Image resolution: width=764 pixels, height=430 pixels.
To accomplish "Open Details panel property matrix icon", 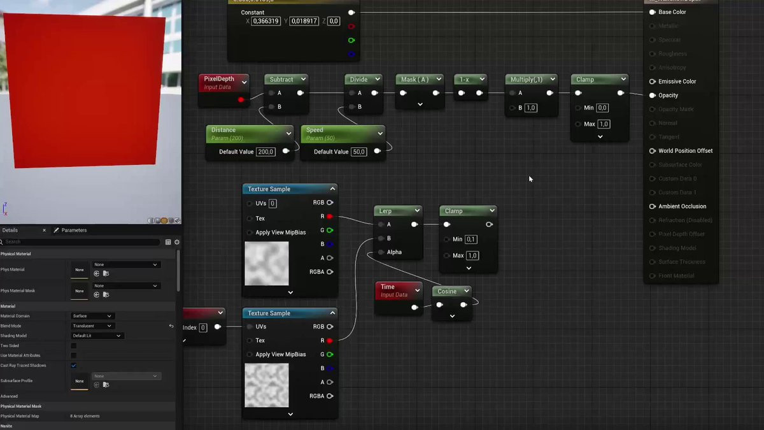I will [168, 242].
